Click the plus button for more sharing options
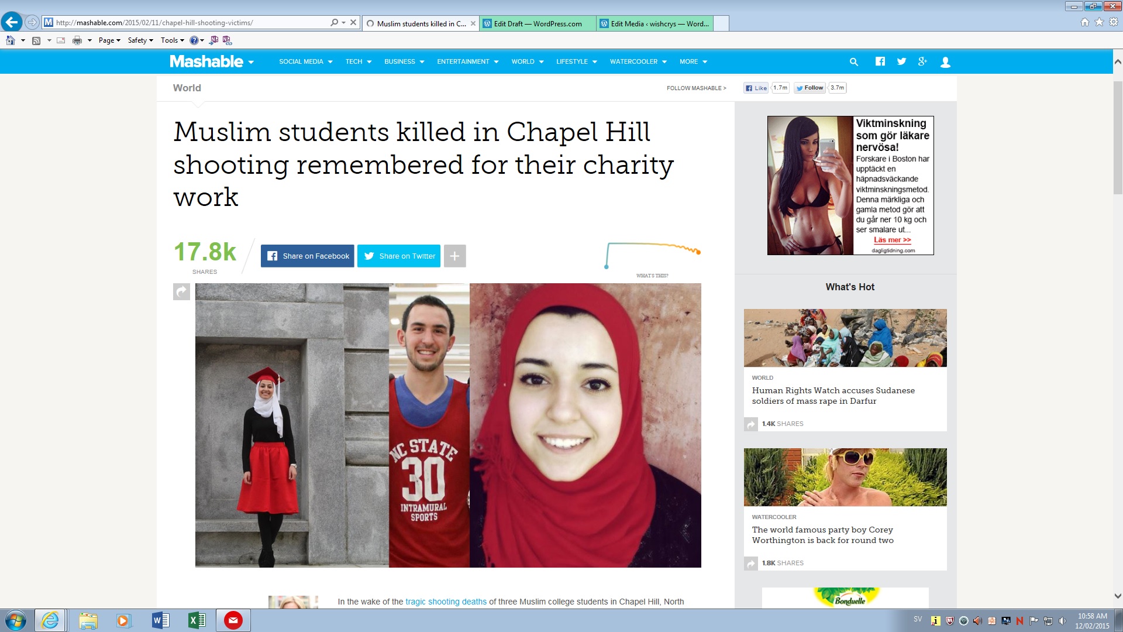This screenshot has width=1123, height=632. pyautogui.click(x=454, y=256)
